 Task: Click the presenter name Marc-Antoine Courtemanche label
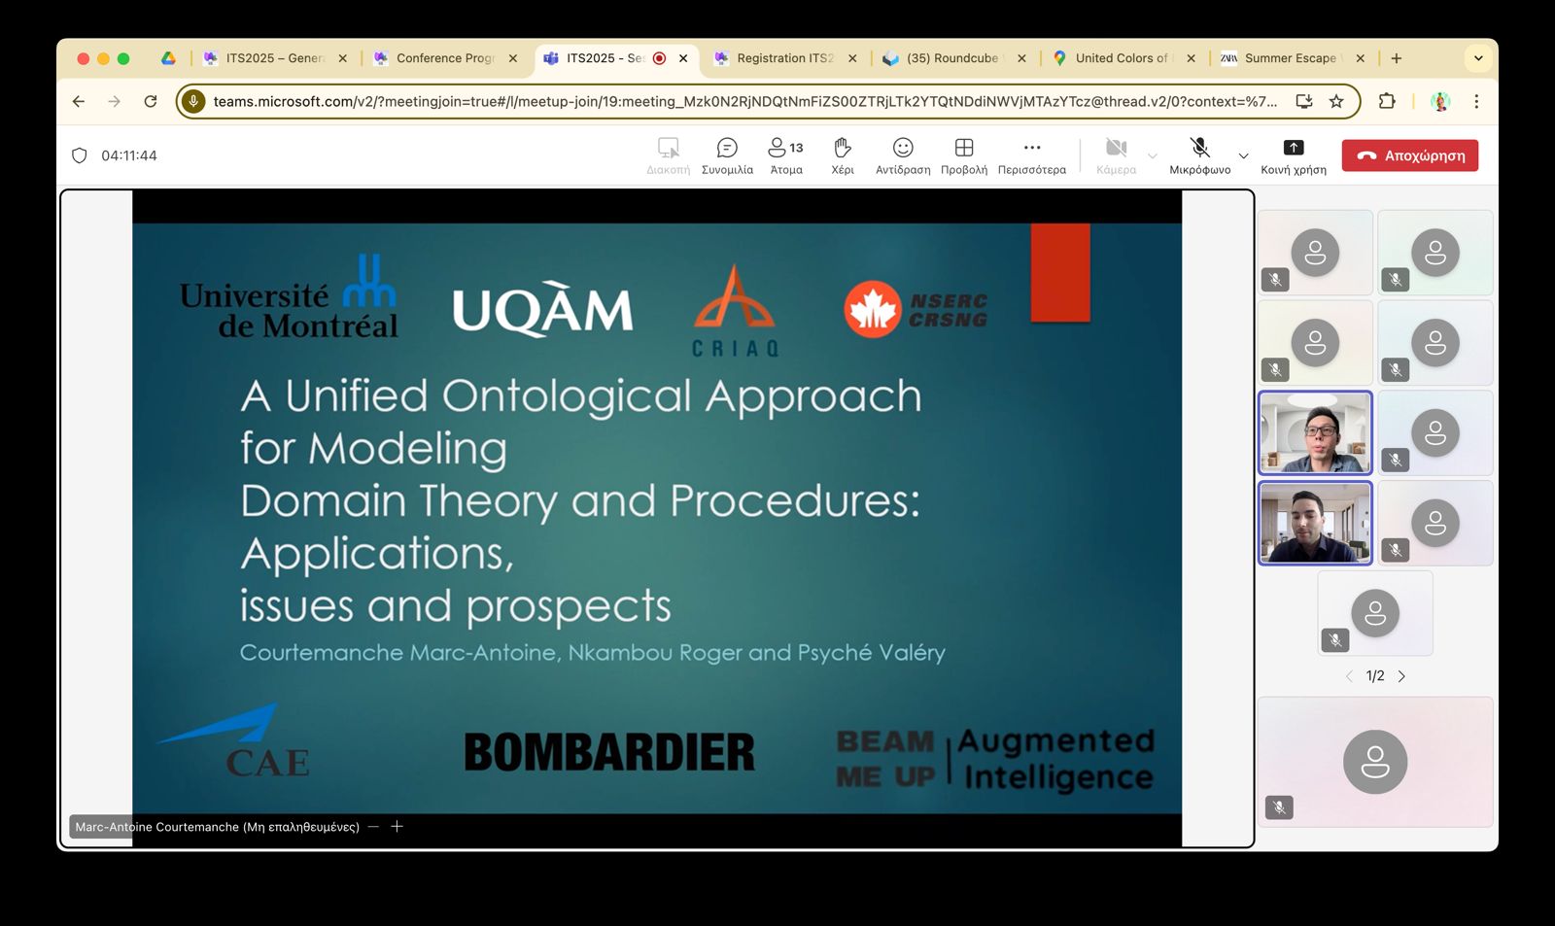pyautogui.click(x=217, y=827)
